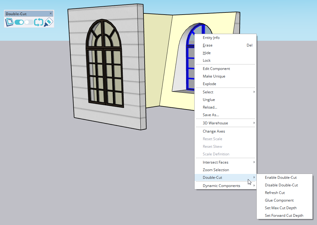Screen dimensions: 317x225
Task: Click Make Unique in context menu
Action: 214,76
